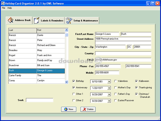This screenshot has height=121, width=161.
Task: Enable the Valentines checkbox
Action: click(116, 81)
